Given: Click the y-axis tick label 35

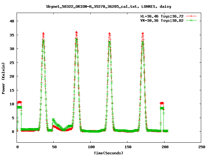Looking at the screenshot, I should coord(12,35).
